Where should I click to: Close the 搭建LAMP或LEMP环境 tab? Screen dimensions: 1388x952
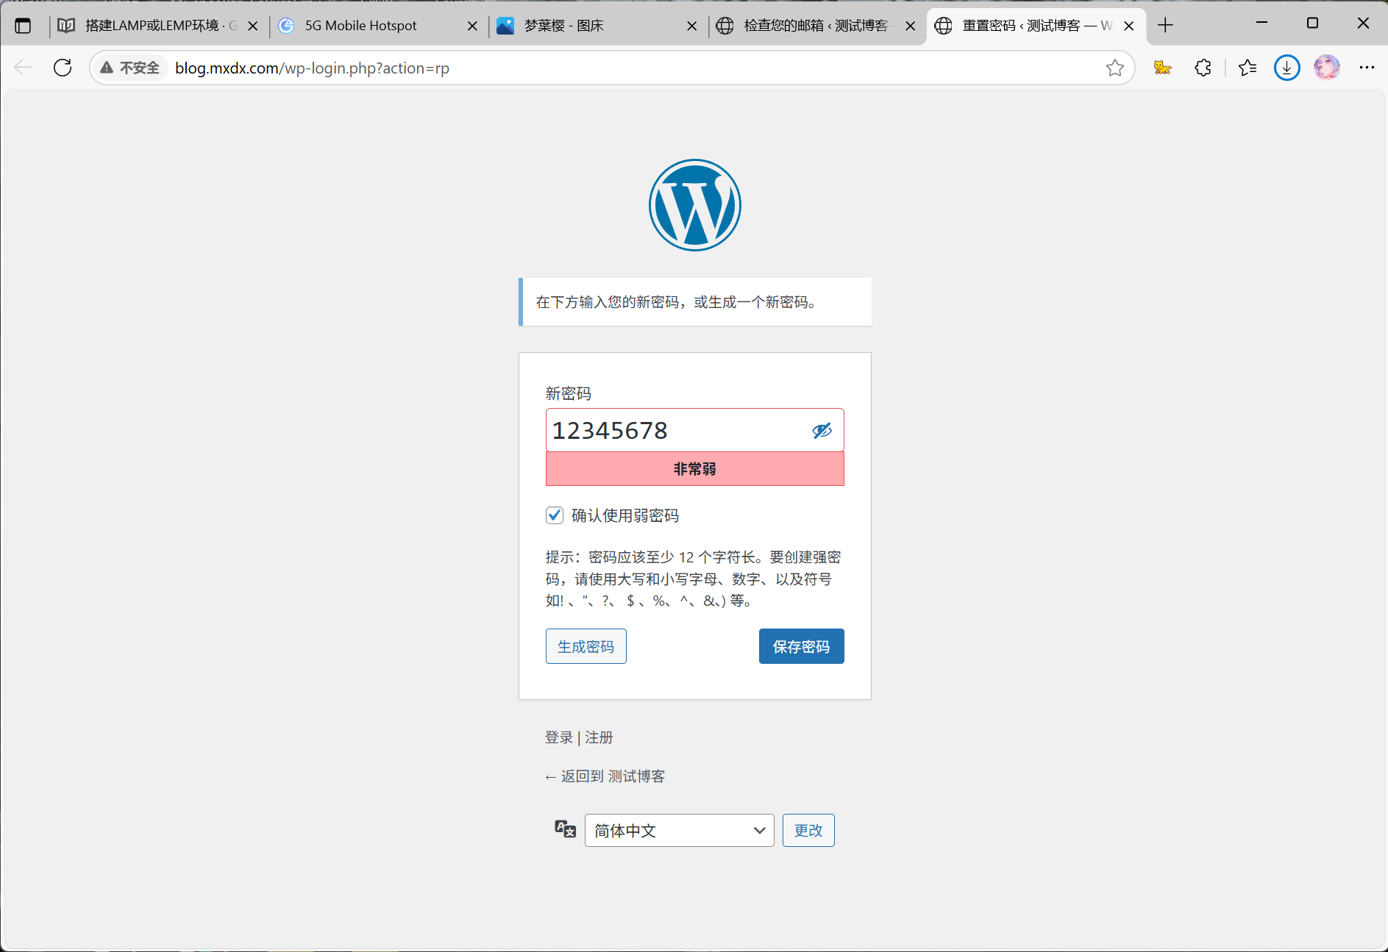253,26
